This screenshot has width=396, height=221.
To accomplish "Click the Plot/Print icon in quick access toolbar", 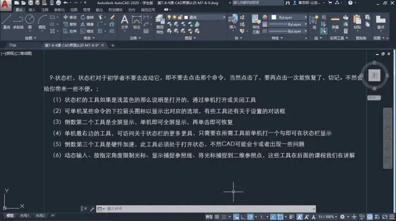I will (58, 3).
